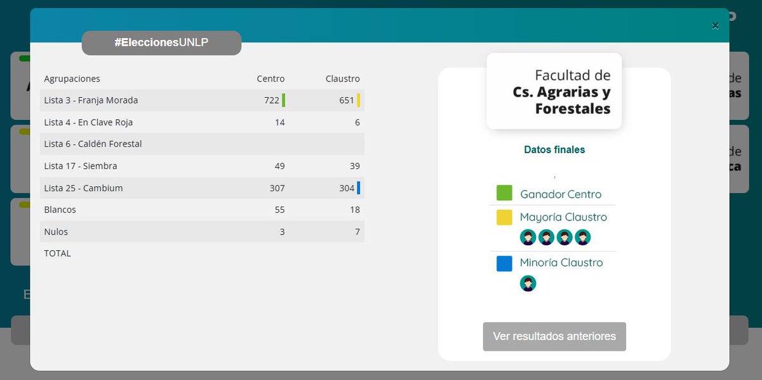Click the Claustro value 39 for Siembra
This screenshot has width=762, height=380.
pos(354,166)
